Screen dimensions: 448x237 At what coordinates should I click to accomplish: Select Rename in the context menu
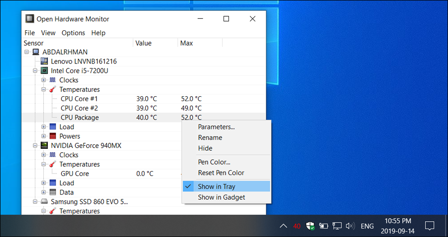(x=226, y=137)
